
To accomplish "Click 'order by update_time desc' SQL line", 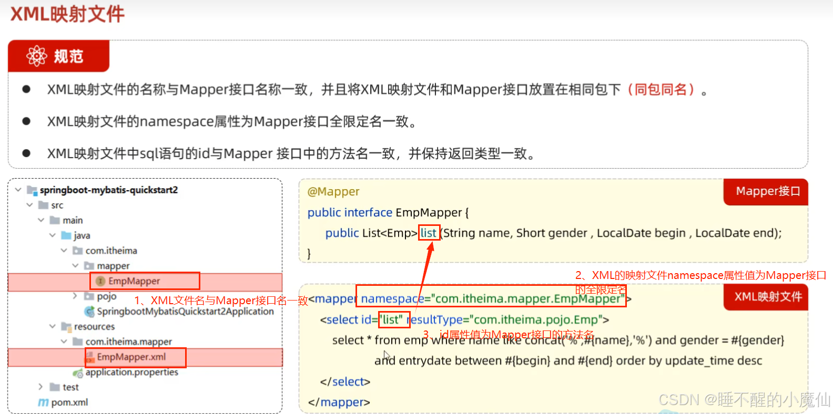I will pos(689,361).
